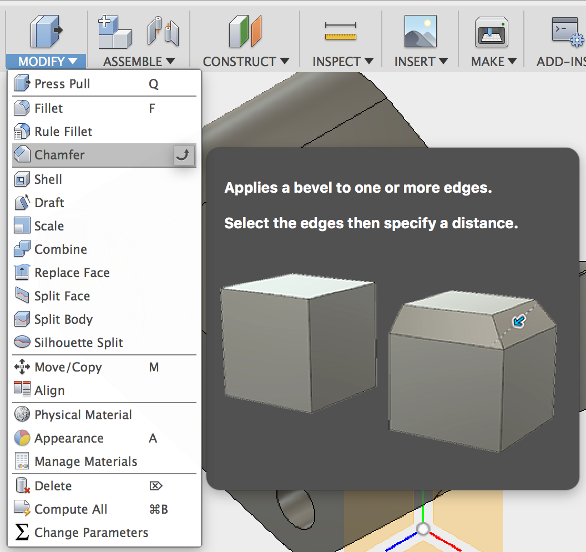Click the origin point in the viewport
586x552 pixels.
422,528
